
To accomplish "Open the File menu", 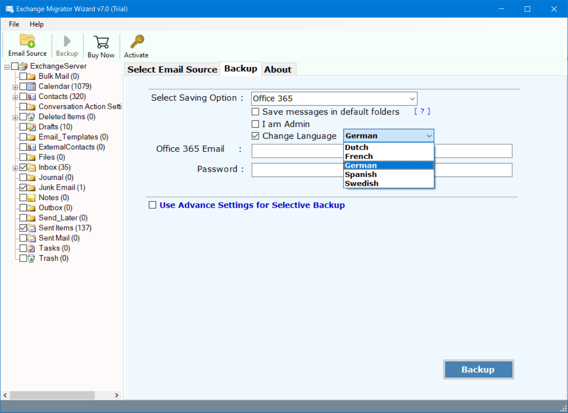I will point(14,24).
